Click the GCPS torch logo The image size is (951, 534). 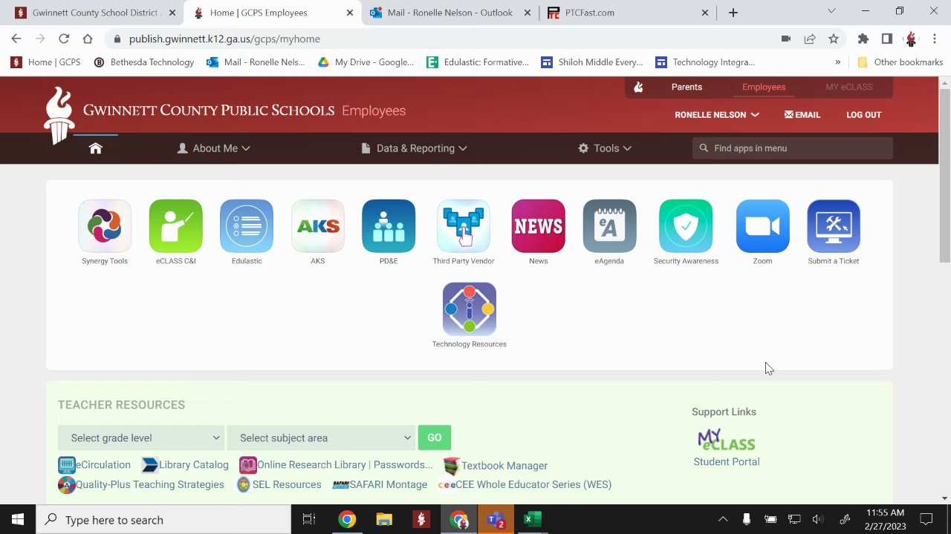(59, 115)
